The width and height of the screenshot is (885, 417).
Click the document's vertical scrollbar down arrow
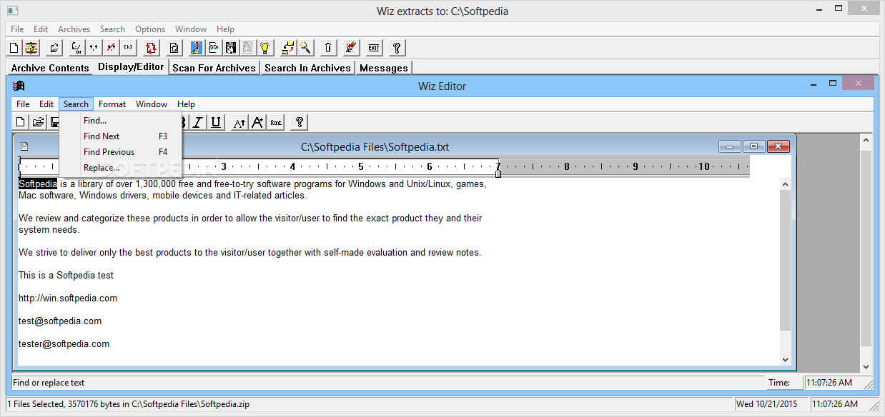pos(786,359)
